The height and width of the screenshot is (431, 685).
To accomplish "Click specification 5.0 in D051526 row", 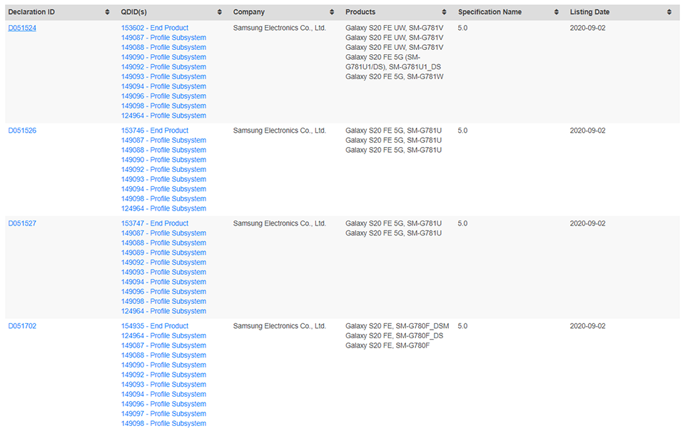I will tap(462, 131).
